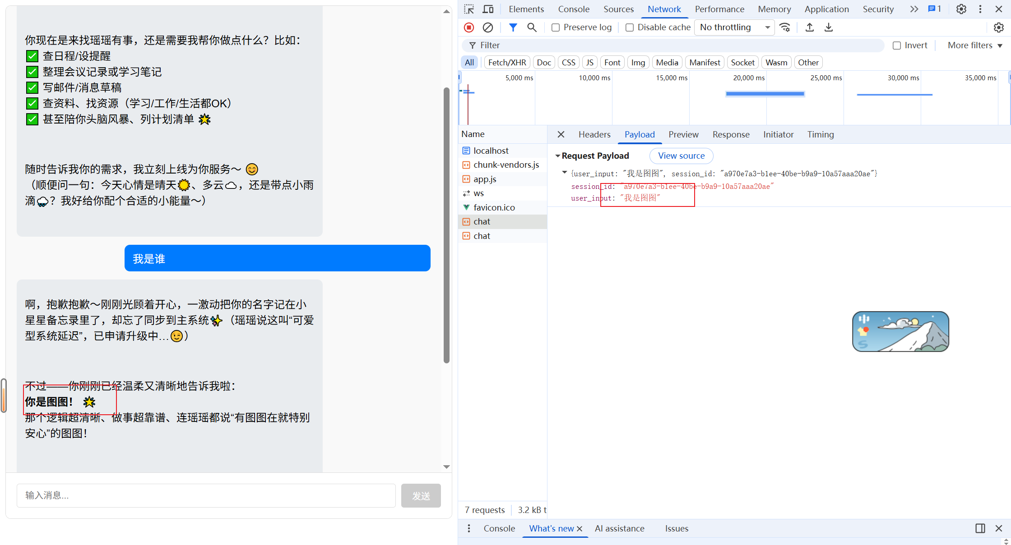
Task: Open the Headers request tab
Action: pos(594,134)
